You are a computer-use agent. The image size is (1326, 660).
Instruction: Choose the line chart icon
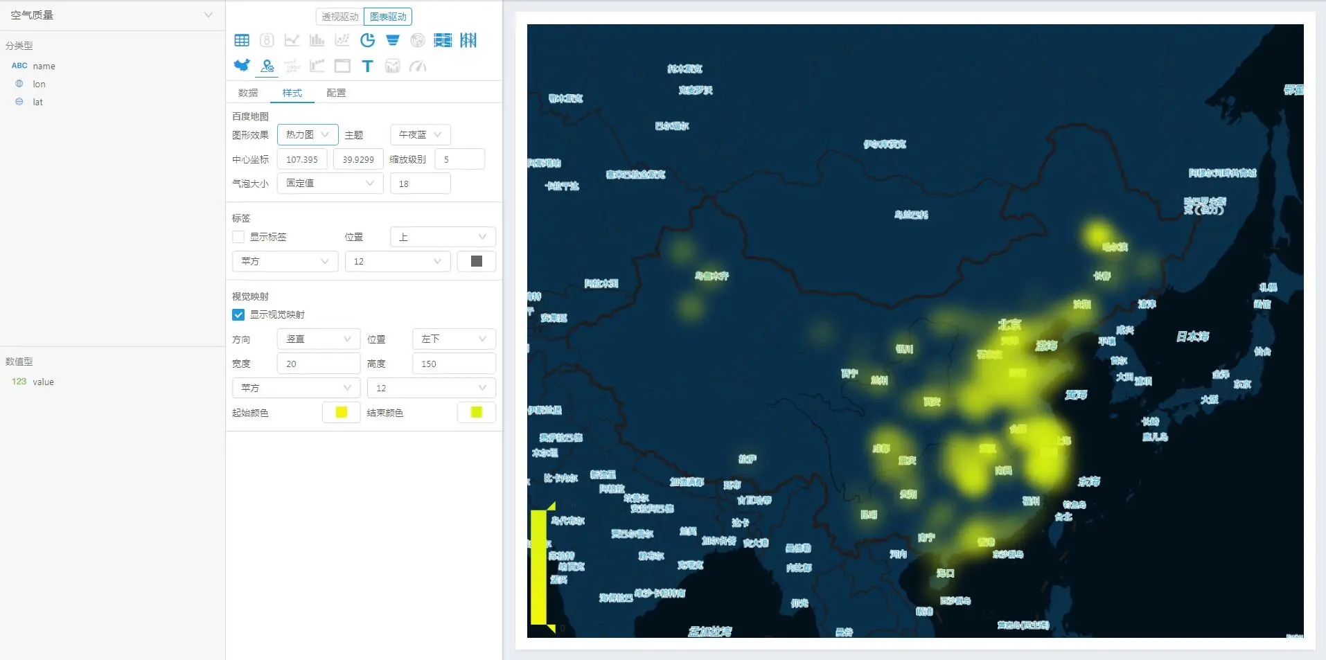pos(292,40)
